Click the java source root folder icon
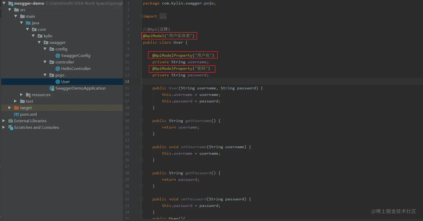The height and width of the screenshot is (221, 423). tap(28, 23)
